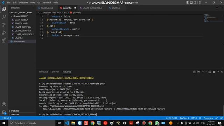The image size is (224, 126).
Task: Select the cmd terminal label
Action: pos(197,72)
